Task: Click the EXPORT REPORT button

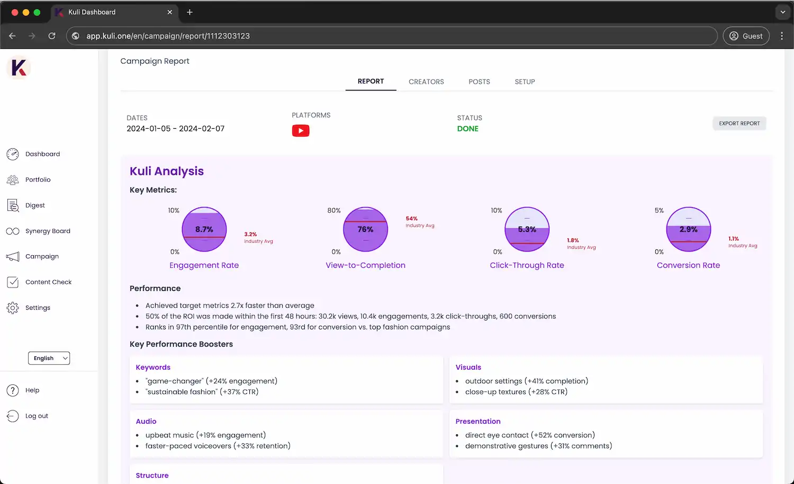Action: pos(739,123)
